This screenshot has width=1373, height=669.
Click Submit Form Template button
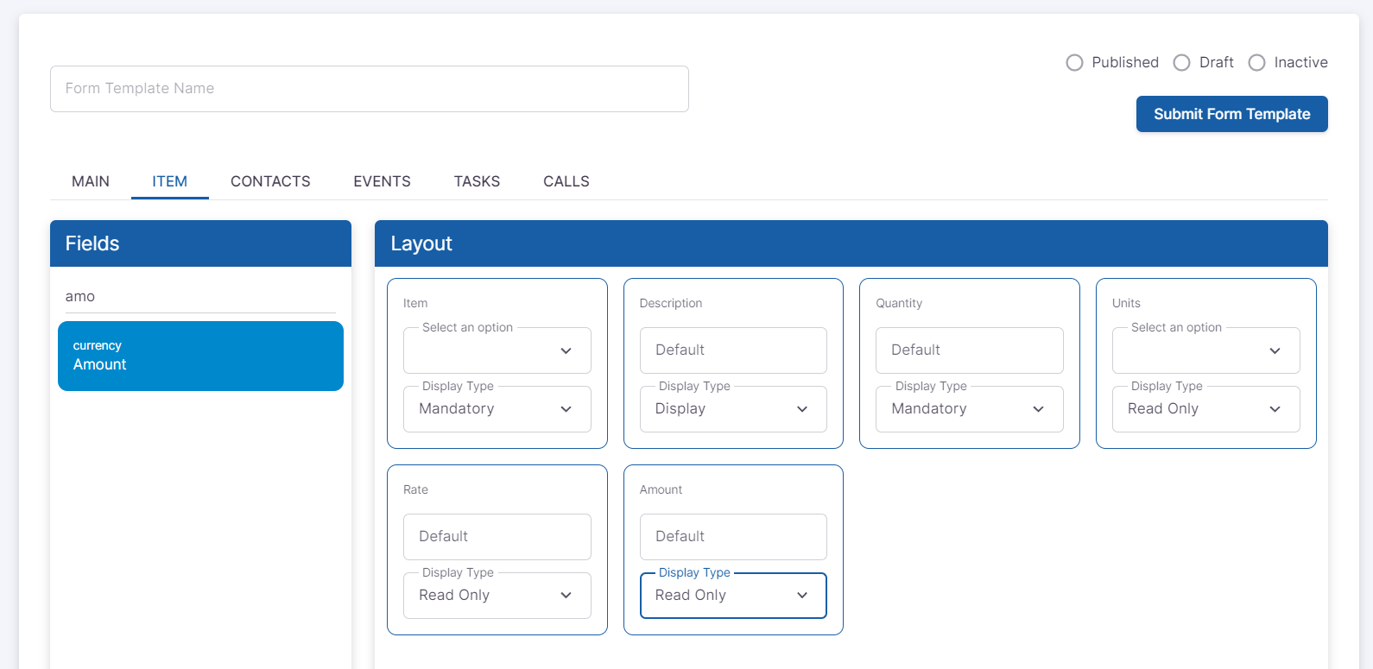1231,114
